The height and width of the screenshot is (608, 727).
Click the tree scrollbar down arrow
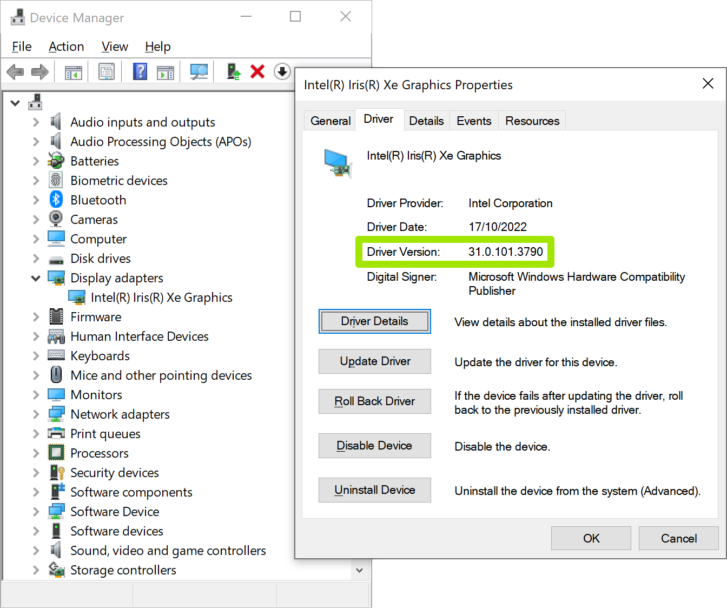click(360, 570)
